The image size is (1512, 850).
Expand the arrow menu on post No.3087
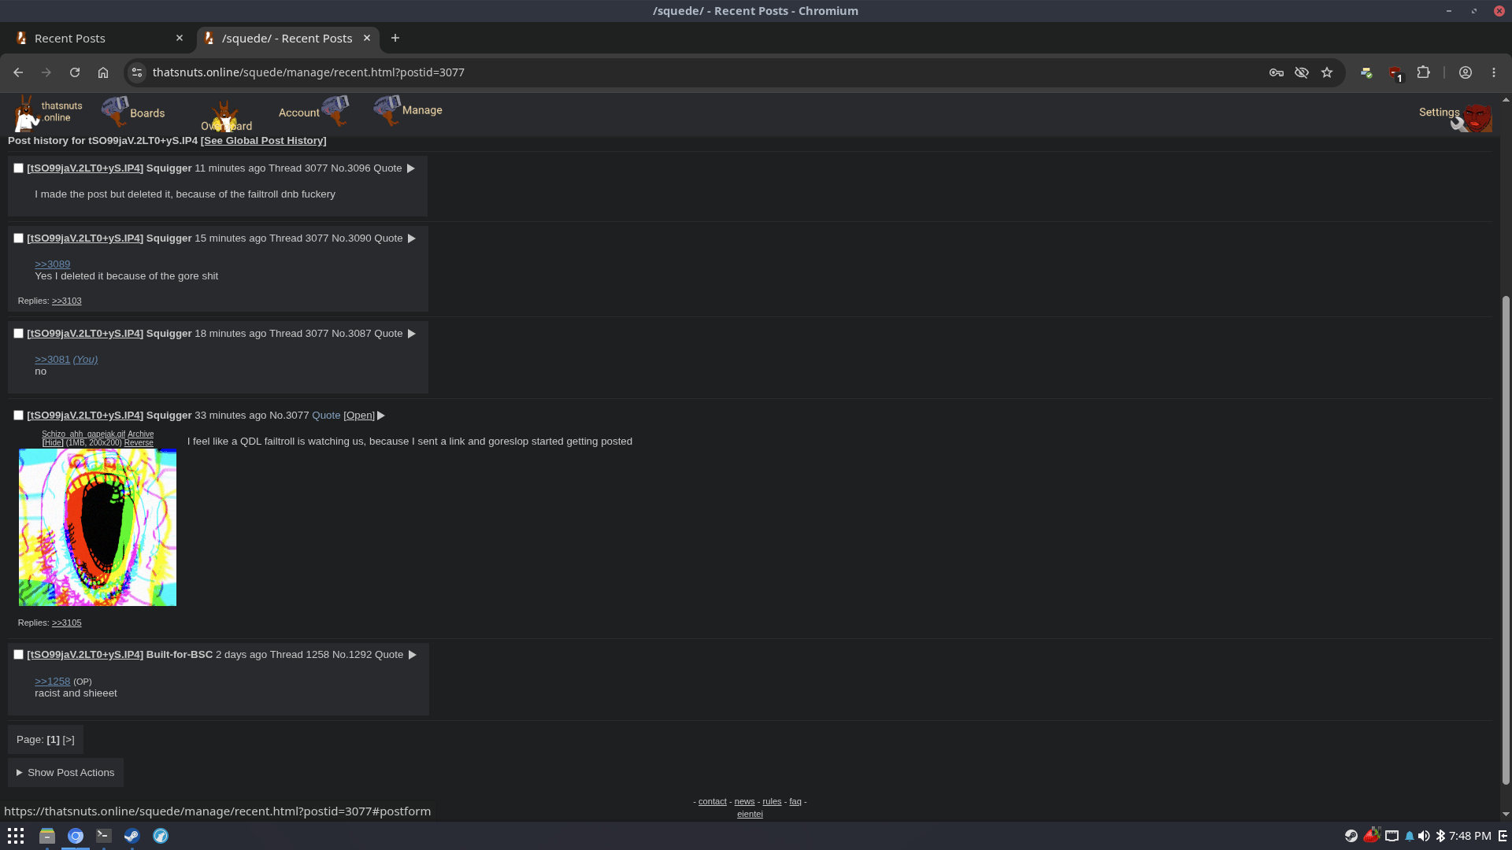coord(411,334)
